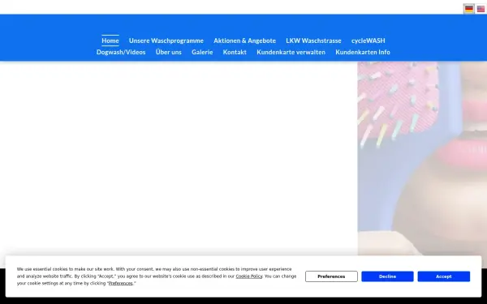
Task: Open the cycleWASH page
Action: pyautogui.click(x=368, y=41)
